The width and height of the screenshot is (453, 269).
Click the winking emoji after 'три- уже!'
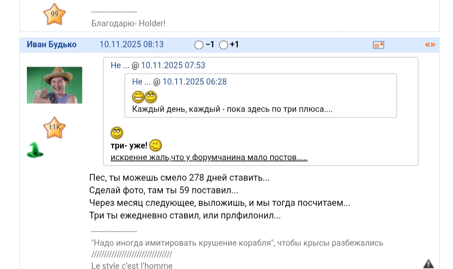[x=156, y=145]
